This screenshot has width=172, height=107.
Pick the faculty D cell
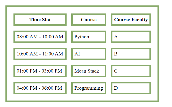(x=131, y=88)
